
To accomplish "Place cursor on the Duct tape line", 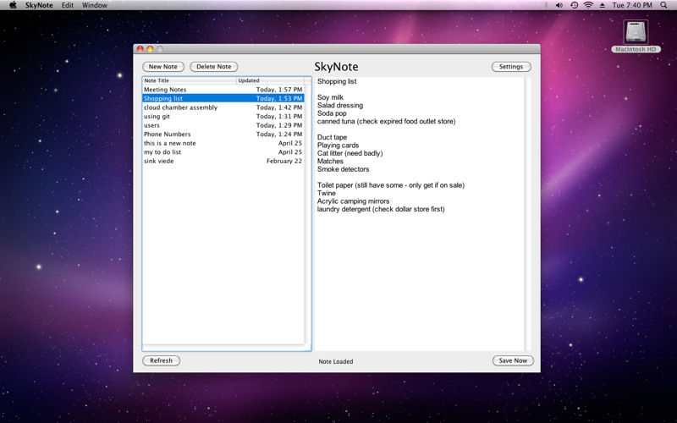I will [332, 137].
